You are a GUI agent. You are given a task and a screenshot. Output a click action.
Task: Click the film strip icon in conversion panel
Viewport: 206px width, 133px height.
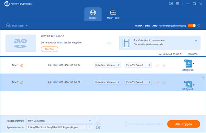coord(126,43)
